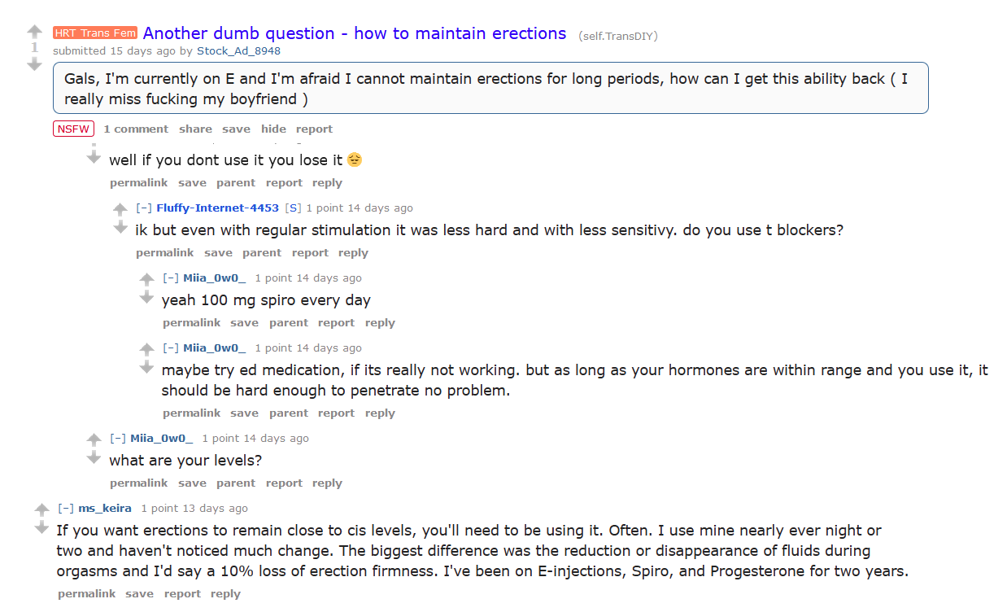
Task: Upvote the post by Stock_Ad_8948
Action: pyautogui.click(x=34, y=32)
